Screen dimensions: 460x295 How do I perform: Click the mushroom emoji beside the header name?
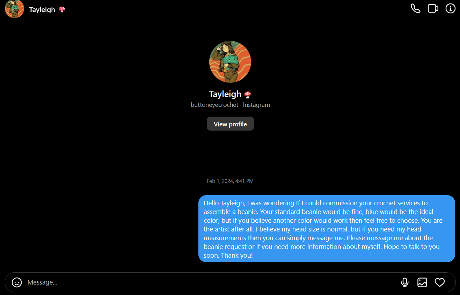[62, 9]
